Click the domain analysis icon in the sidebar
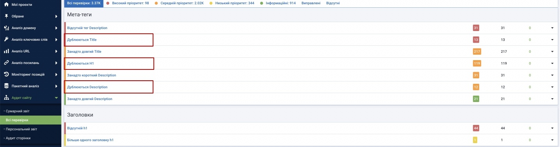 click(x=6, y=28)
